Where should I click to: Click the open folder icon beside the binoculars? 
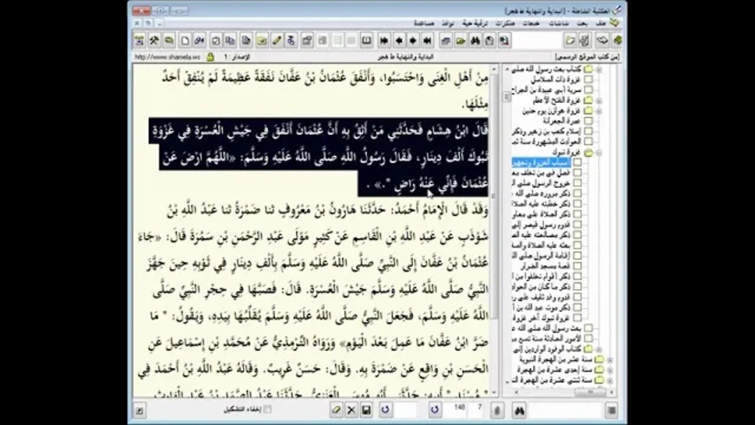point(461,40)
